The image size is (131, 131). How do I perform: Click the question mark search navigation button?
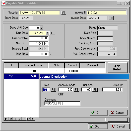[x=20, y=119]
